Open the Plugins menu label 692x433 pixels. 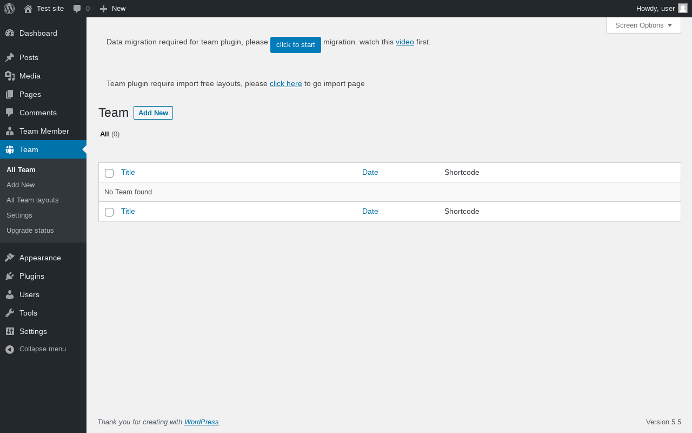point(32,276)
